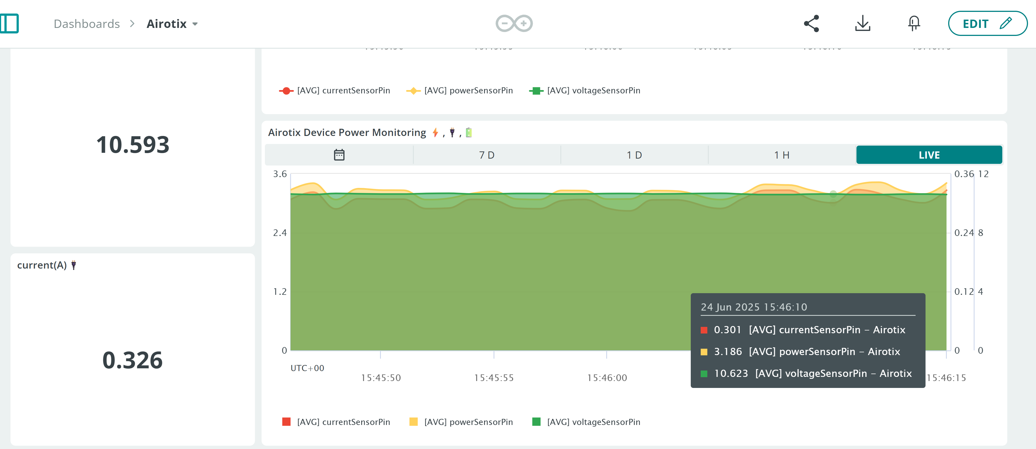1036x449 pixels.
Task: Click the download data icon
Action: click(862, 23)
